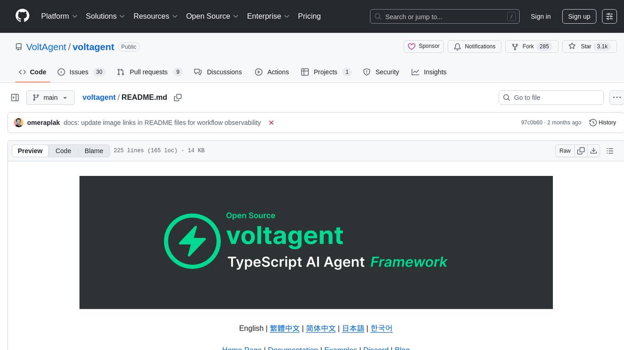Click voltagent breadcrumb link
The width and height of the screenshot is (624, 350).
tap(99, 98)
